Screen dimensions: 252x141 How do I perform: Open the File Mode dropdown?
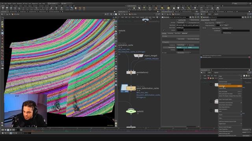click(x=181, y=23)
